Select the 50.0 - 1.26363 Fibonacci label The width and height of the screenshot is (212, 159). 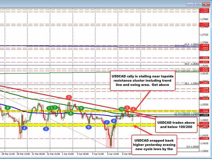coord(191,64)
